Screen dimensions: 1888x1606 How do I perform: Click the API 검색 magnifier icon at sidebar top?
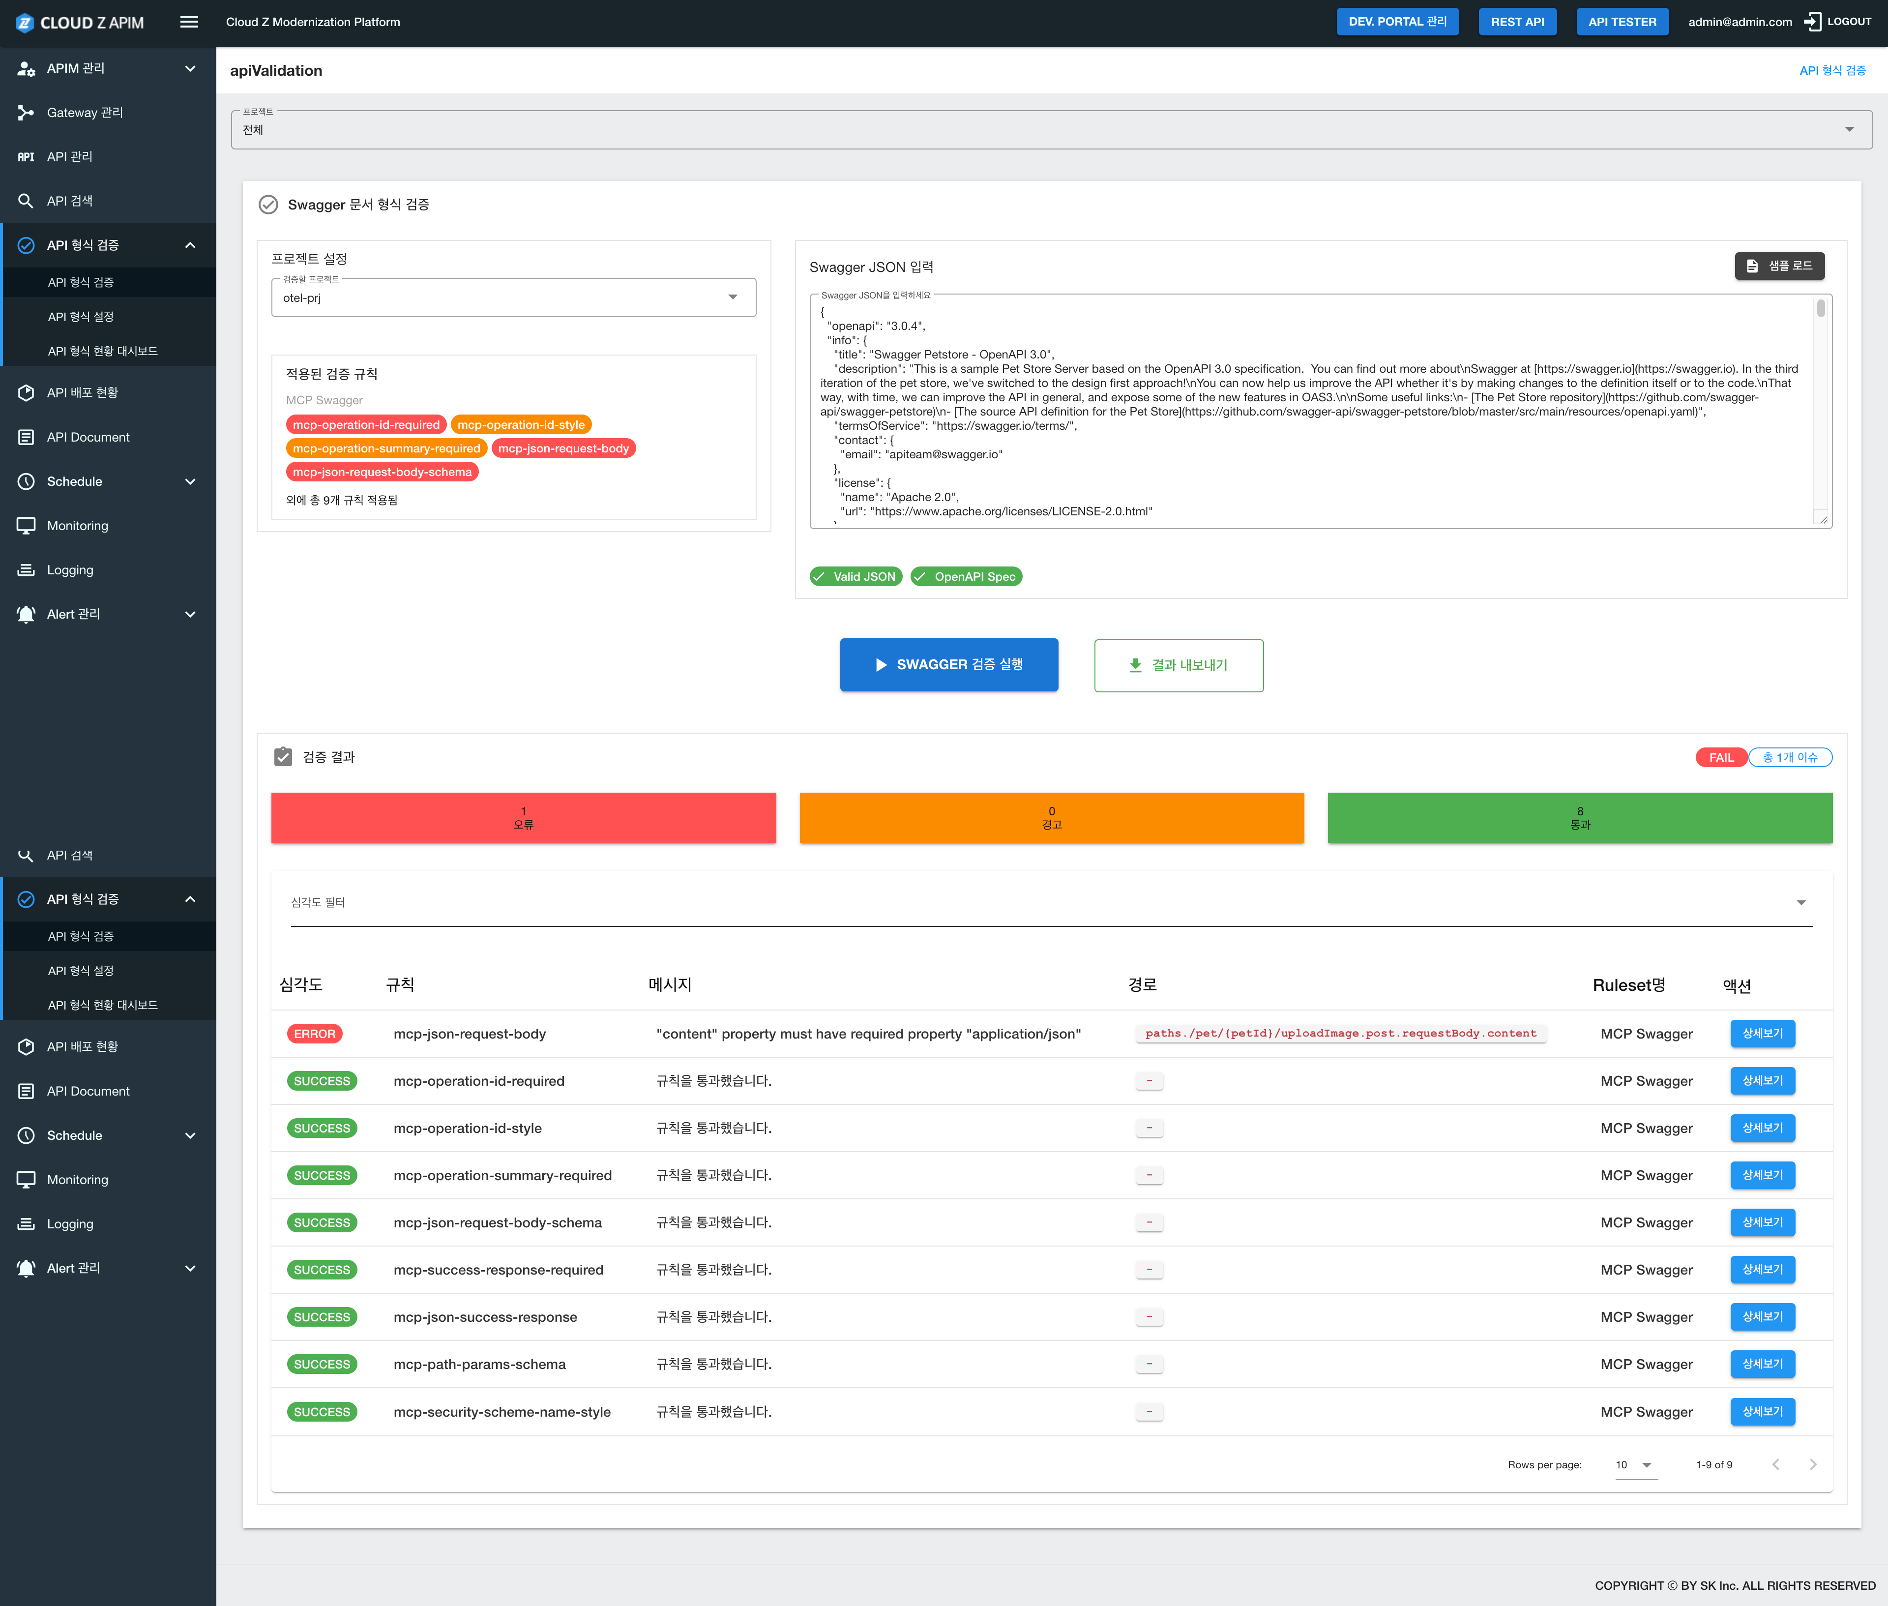pyautogui.click(x=26, y=200)
